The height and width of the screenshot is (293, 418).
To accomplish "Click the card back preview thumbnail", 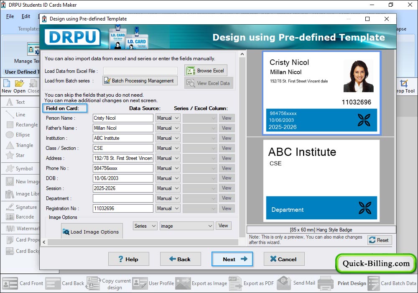I will [x=321, y=181].
